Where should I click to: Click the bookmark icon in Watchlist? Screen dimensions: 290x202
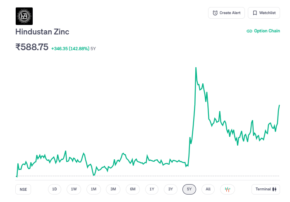pos(255,13)
